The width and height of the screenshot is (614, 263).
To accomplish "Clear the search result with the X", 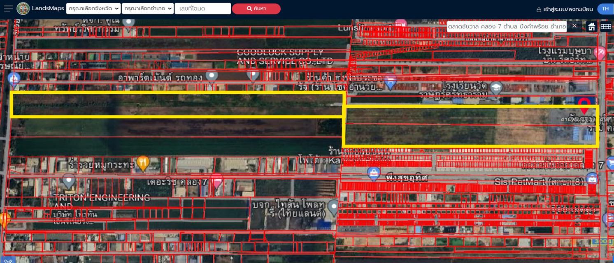I will [574, 26].
